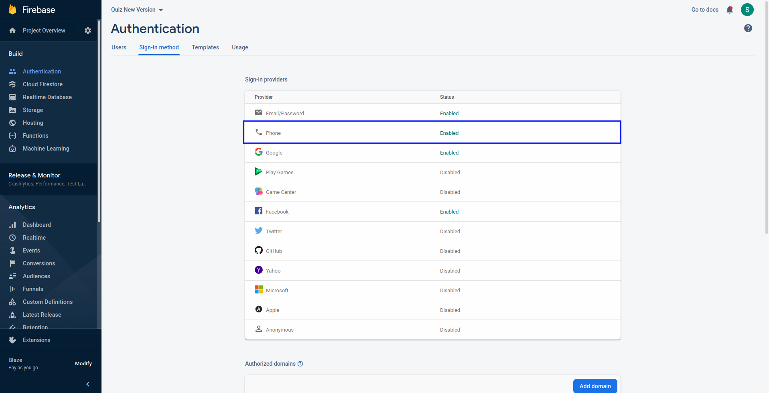The height and width of the screenshot is (393, 769).
Task: Open the help question mark icon
Action: [748, 28]
